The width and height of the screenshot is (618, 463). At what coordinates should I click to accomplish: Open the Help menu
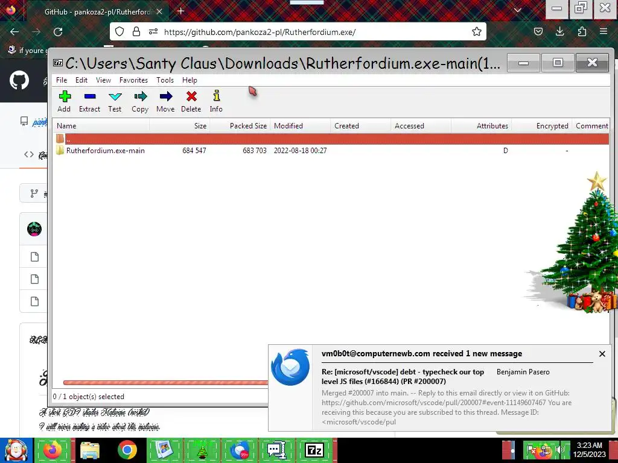tap(190, 80)
